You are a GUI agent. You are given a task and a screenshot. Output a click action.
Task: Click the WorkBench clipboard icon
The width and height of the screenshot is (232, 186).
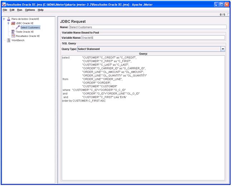click(x=9, y=40)
